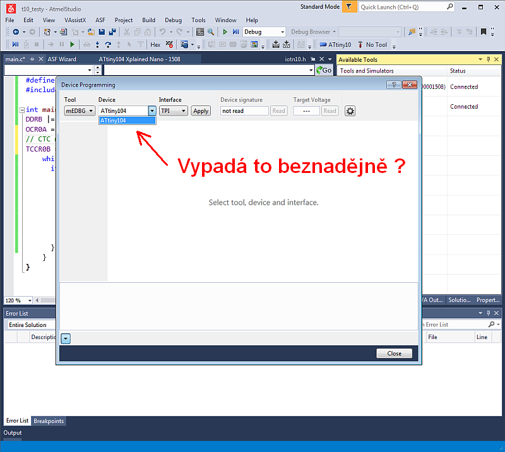The height and width of the screenshot is (452, 505).
Task: Click the notifications filter flag icon
Action: [x=349, y=7]
